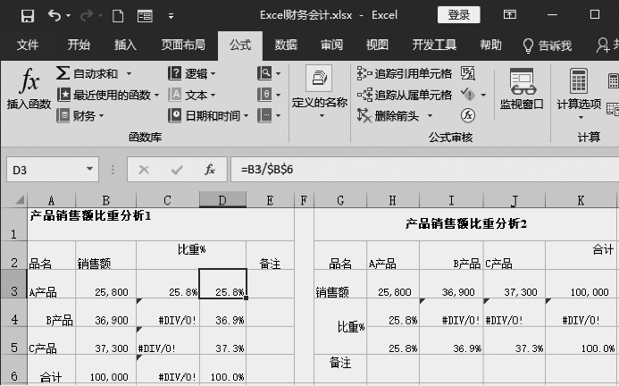Click 追踪引用单元格
Viewport: 619px width, 386px height.
(405, 73)
